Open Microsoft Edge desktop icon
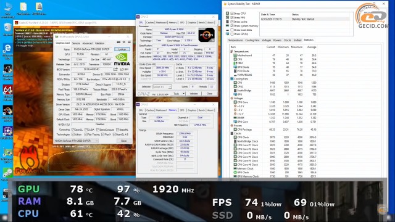 tap(7, 49)
